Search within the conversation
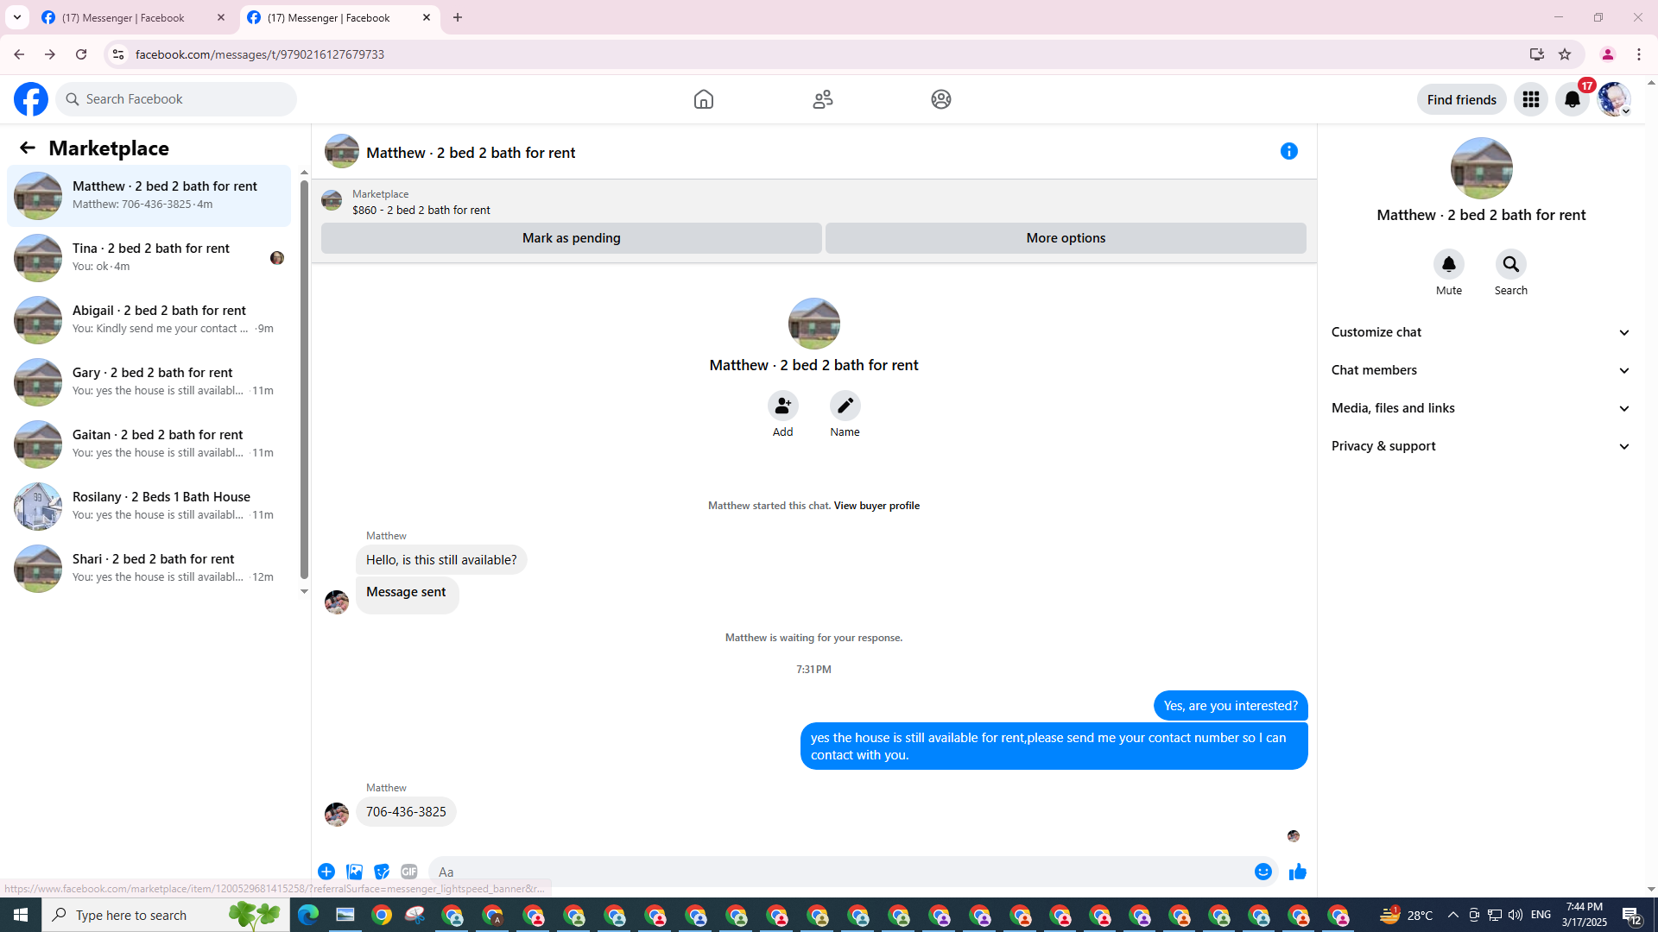Viewport: 1658px width, 932px height. coord(1511,265)
